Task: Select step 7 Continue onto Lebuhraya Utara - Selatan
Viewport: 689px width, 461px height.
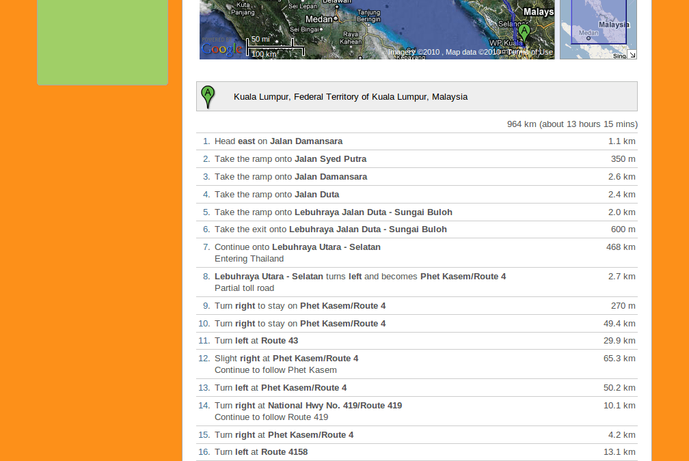Action: pyautogui.click(x=416, y=253)
